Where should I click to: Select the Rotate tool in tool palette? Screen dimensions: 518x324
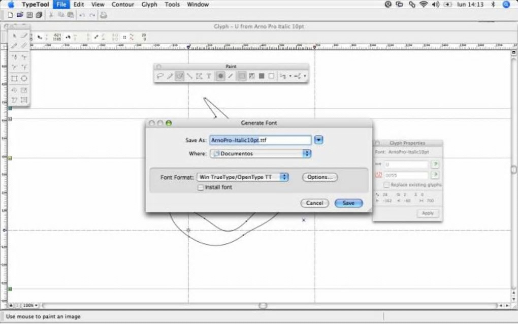[14, 90]
